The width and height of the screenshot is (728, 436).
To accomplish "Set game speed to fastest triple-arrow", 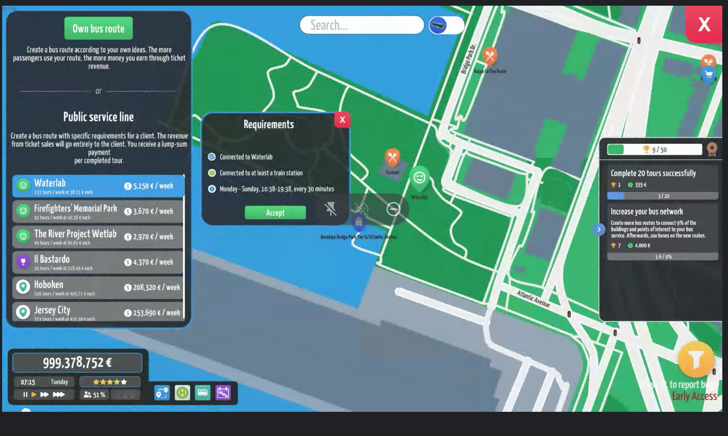I will click(x=59, y=394).
